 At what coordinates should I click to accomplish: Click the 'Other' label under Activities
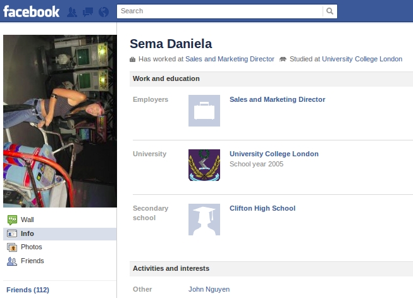point(142,289)
